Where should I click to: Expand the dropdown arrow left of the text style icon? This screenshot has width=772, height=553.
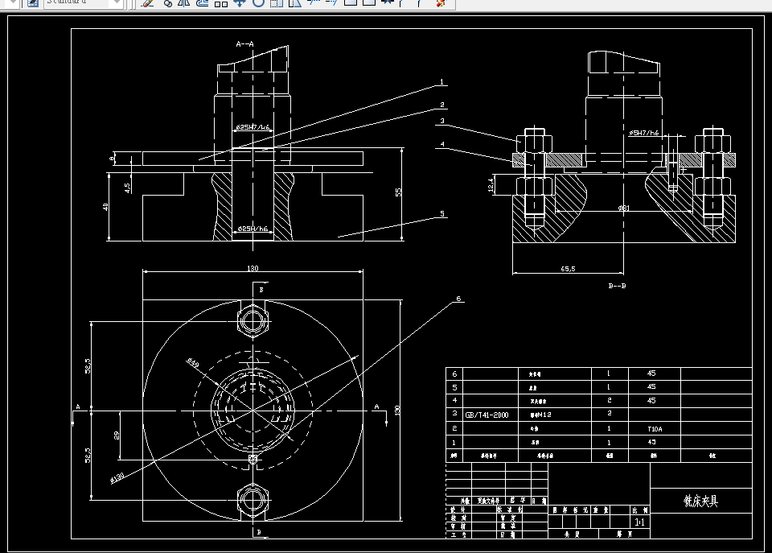(x=14, y=3)
